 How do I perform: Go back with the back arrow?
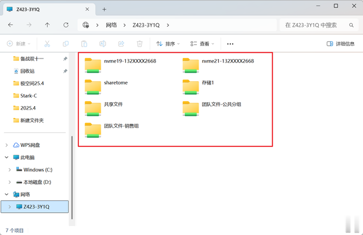click(10, 25)
